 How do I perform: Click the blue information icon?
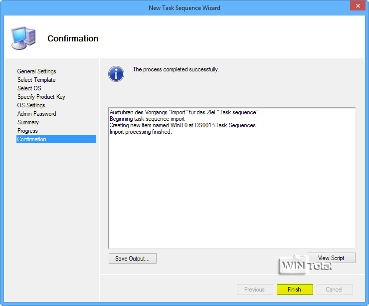(116, 74)
